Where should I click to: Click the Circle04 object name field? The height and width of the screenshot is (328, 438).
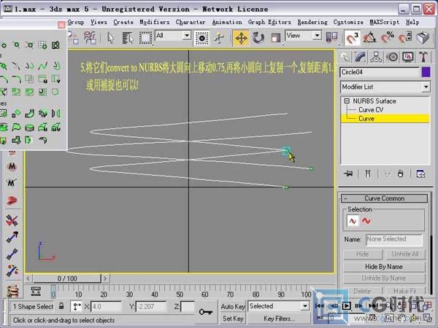coord(380,72)
